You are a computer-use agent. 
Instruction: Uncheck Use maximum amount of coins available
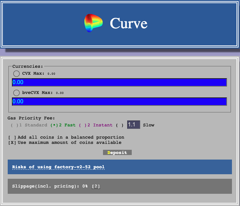point(12,142)
